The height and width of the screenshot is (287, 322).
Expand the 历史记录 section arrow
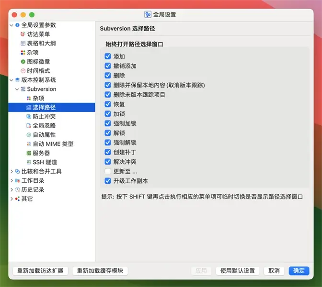[11, 189]
